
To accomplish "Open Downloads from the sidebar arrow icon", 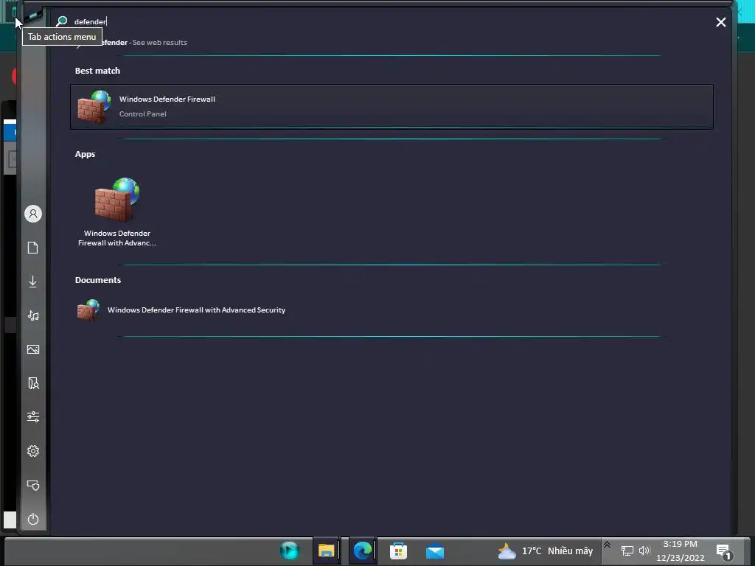I will click(33, 282).
